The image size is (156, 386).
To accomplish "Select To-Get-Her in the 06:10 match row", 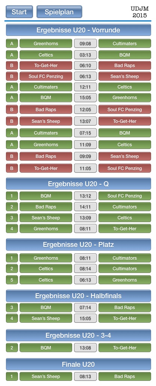I will [46, 66].
